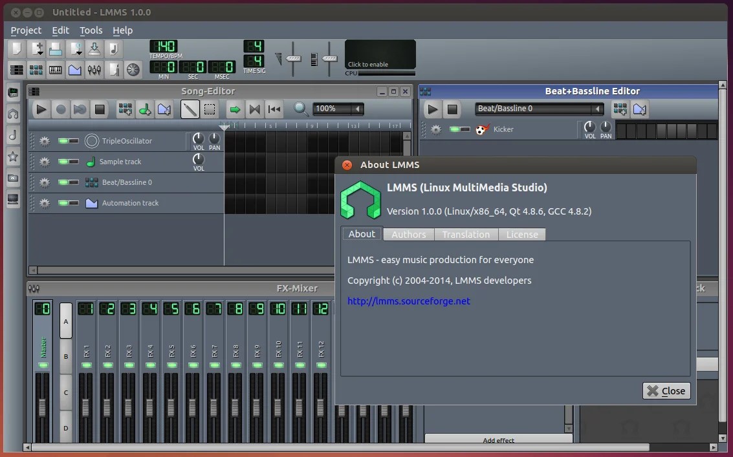
Task: Open the Help menu
Action: pyautogui.click(x=122, y=30)
